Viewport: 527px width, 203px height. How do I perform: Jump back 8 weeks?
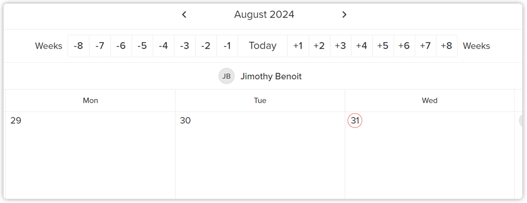(x=78, y=46)
